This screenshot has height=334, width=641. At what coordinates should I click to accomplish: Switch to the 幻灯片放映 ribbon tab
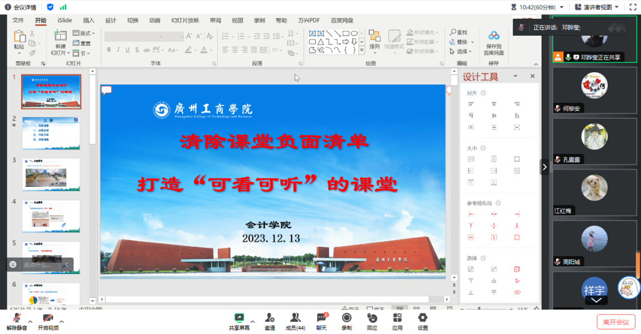(x=185, y=21)
